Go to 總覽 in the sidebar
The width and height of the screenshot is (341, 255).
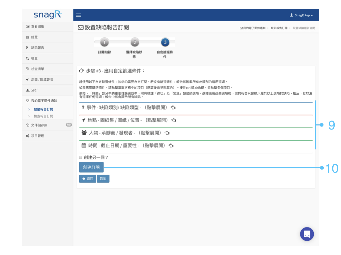pyautogui.click(x=48, y=37)
